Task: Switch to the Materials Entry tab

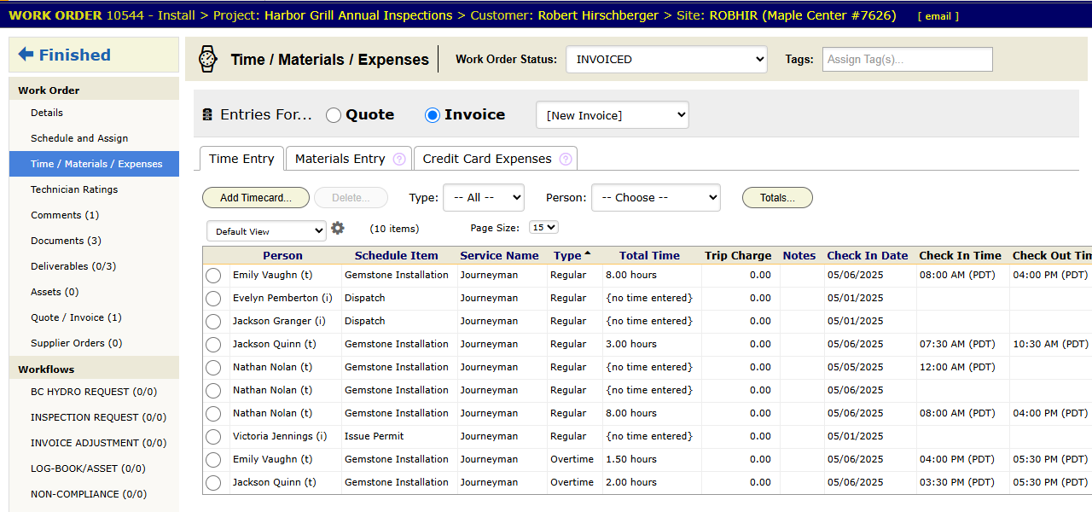Action: pyautogui.click(x=348, y=159)
